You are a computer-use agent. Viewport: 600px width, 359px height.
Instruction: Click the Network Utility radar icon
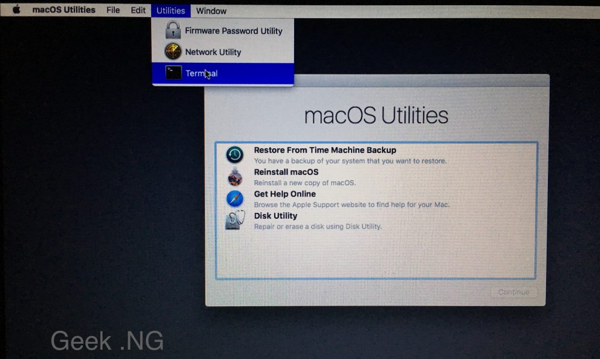point(173,52)
